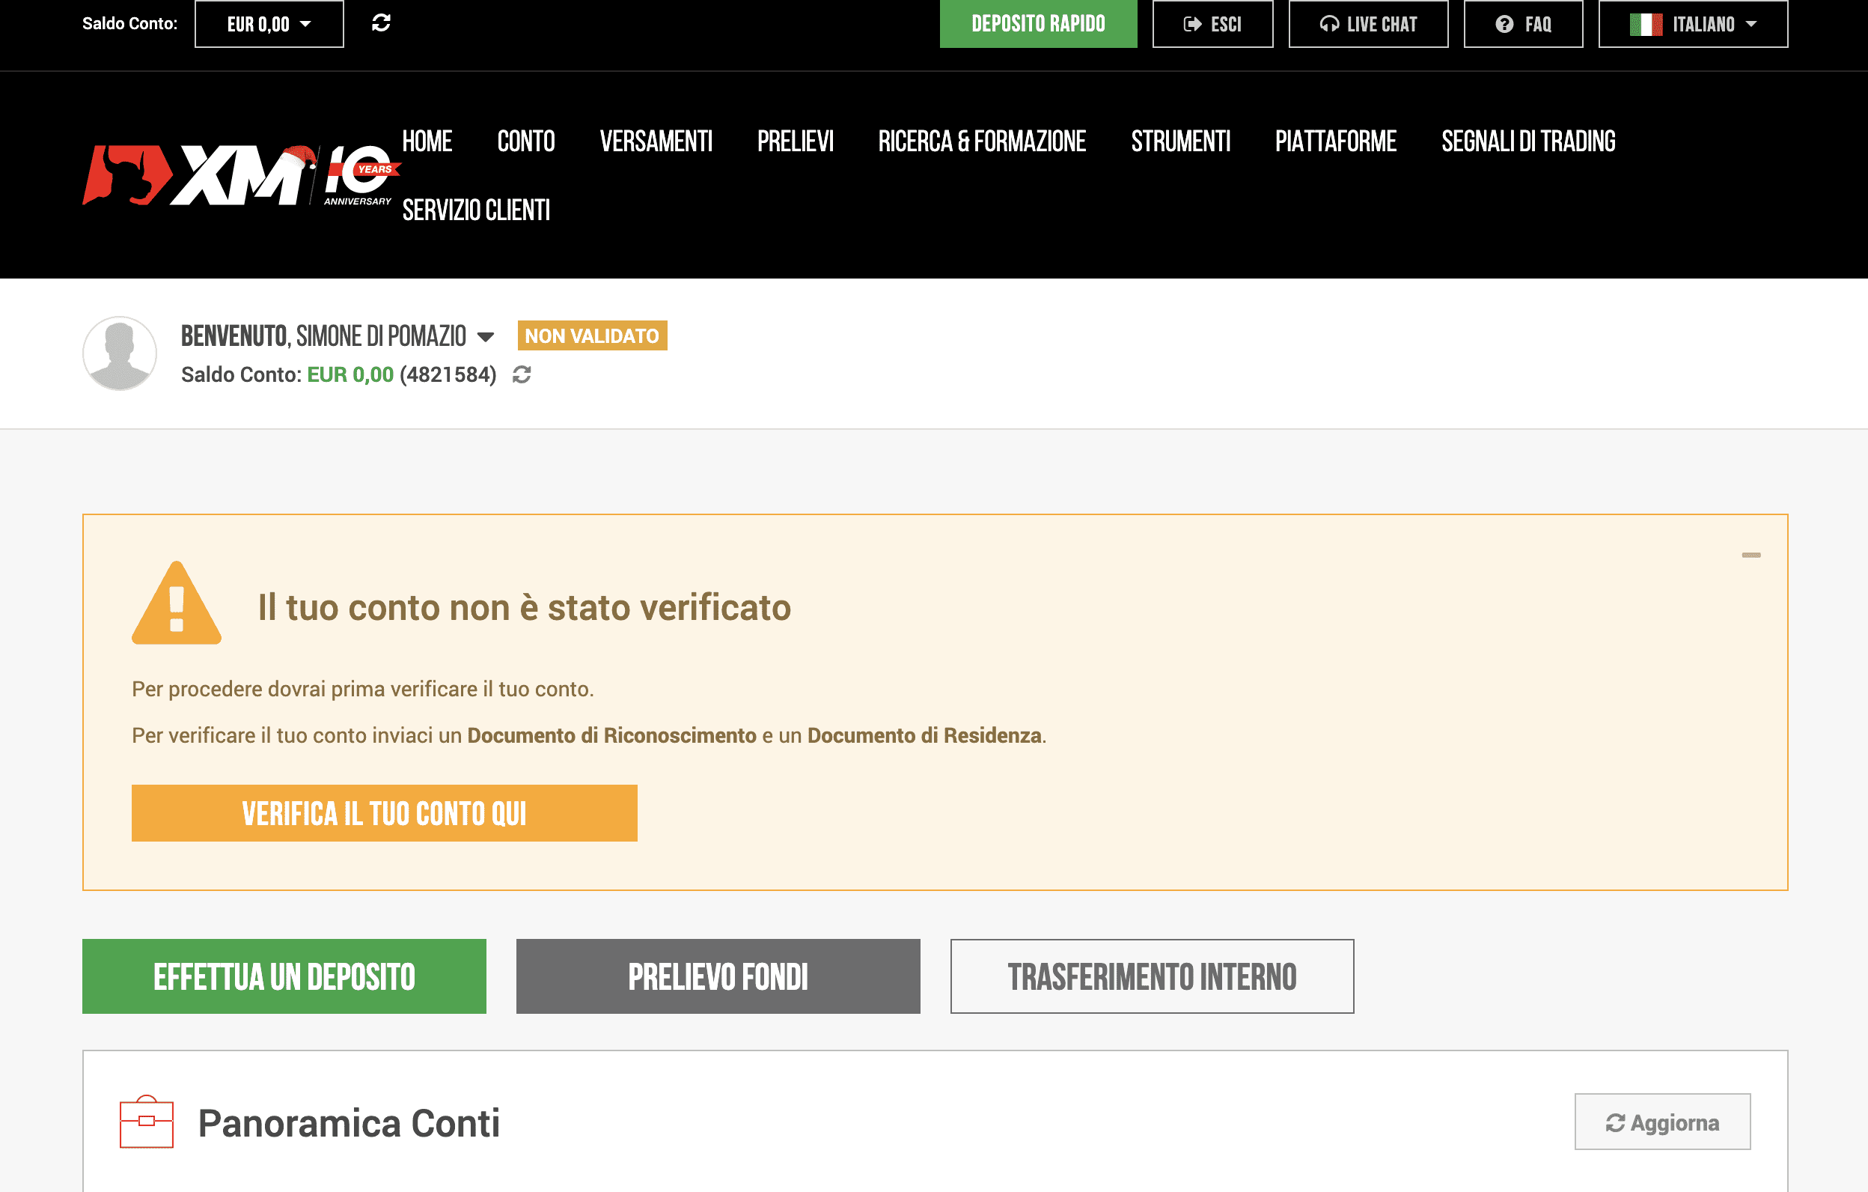Go to Strumenti in navigation menu
Image resolution: width=1868 pixels, height=1192 pixels.
[x=1180, y=142]
